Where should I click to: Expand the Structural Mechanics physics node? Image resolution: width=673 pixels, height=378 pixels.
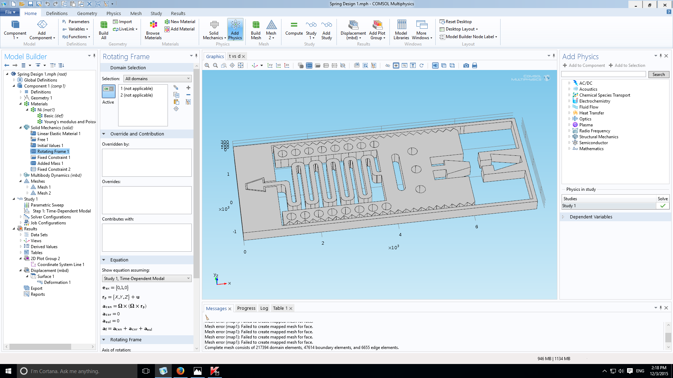pyautogui.click(x=569, y=137)
